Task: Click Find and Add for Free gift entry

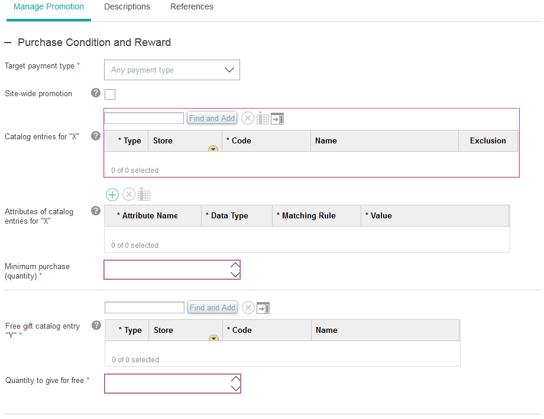Action: coord(213,307)
